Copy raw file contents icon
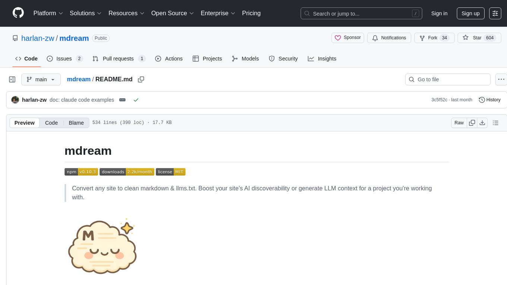This screenshot has width=507, height=285. pos(472,123)
